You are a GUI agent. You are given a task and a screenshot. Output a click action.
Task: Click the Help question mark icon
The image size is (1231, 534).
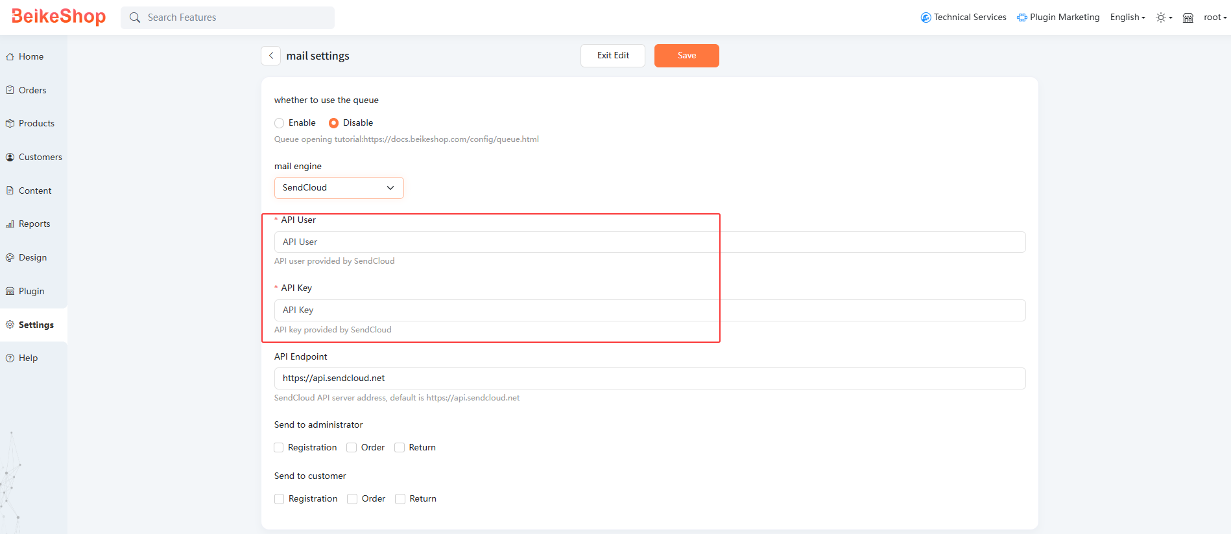click(10, 358)
